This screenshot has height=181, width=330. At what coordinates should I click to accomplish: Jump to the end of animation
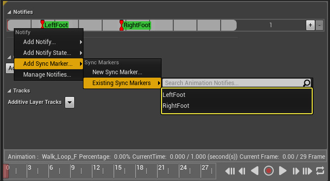tap(307, 171)
